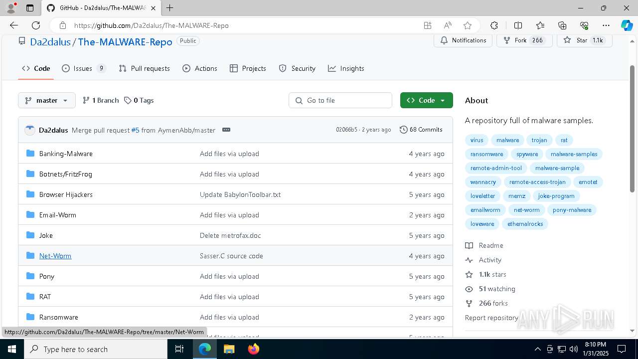Open the notification center icon
Screen dimensions: 638x359
(x=622, y=349)
